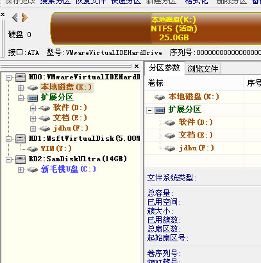
Task: Click the 扩展分区 partition icon in left tree
Action: (x=33, y=98)
